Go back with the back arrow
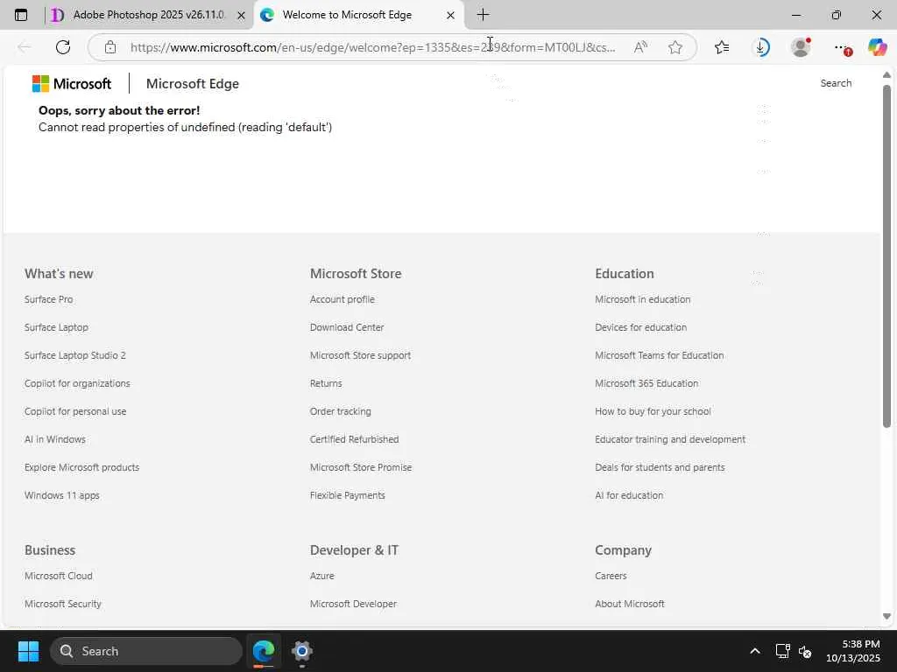 pyautogui.click(x=24, y=47)
